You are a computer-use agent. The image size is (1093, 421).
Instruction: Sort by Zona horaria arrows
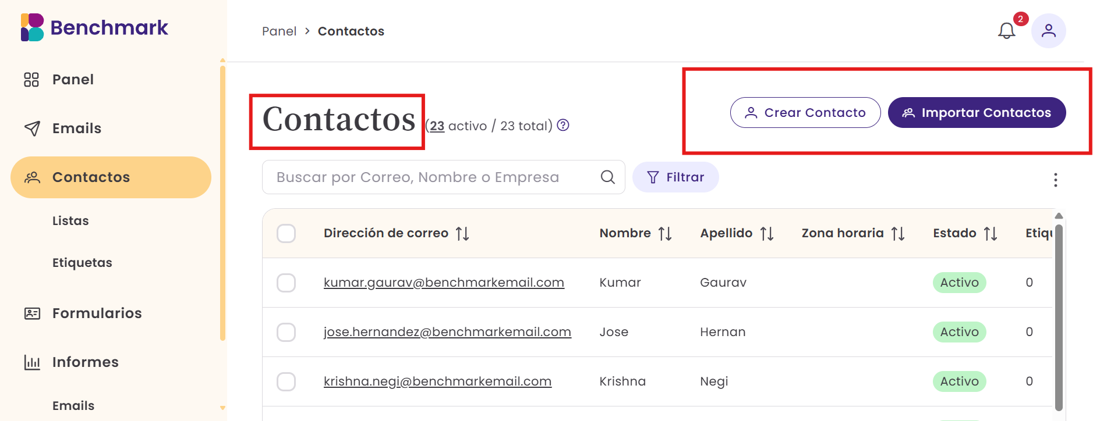(898, 234)
